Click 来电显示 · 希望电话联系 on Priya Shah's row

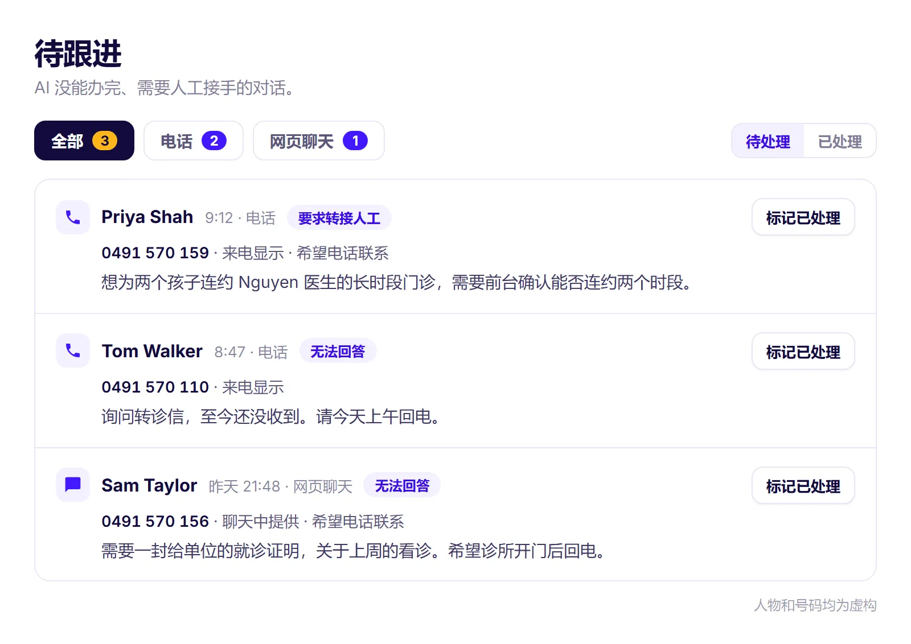[305, 253]
